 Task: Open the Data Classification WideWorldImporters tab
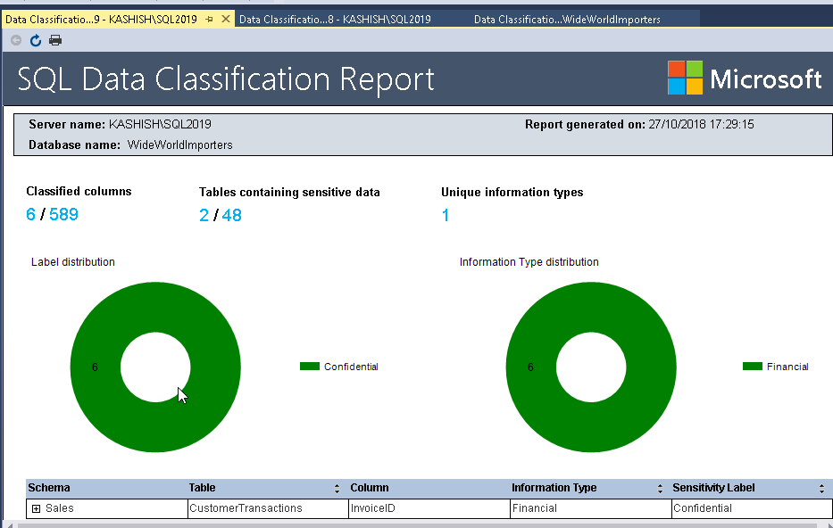[567, 19]
